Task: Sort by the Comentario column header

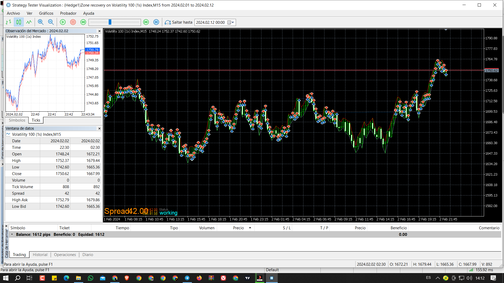Action: tap(455, 228)
